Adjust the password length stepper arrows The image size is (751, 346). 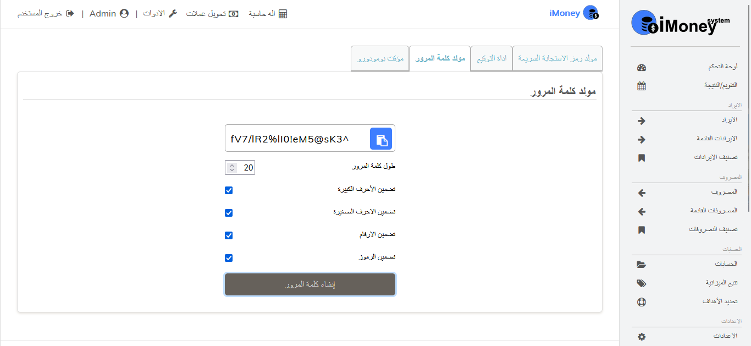coord(232,168)
